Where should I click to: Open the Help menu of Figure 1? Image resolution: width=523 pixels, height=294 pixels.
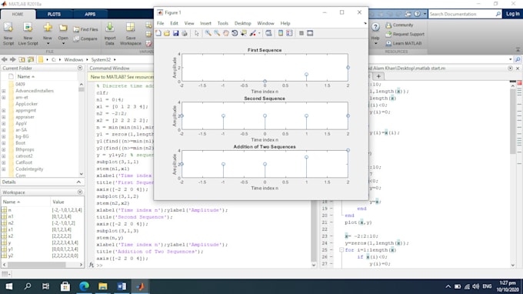coord(285,23)
